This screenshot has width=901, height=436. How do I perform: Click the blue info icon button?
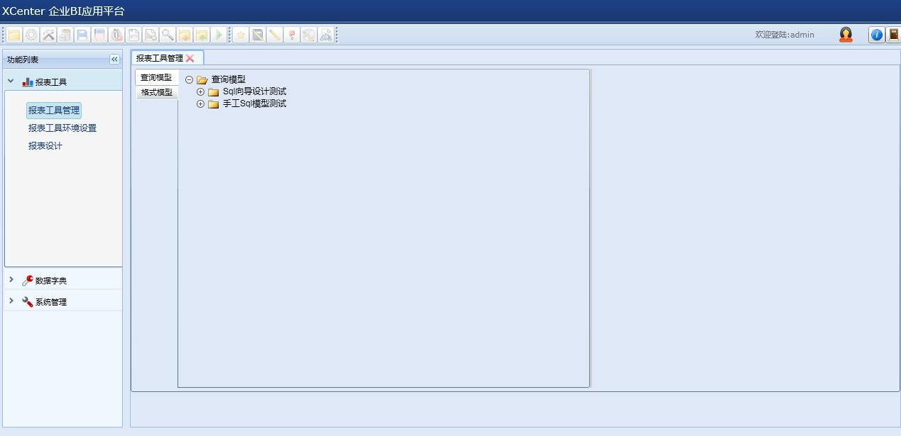[876, 35]
